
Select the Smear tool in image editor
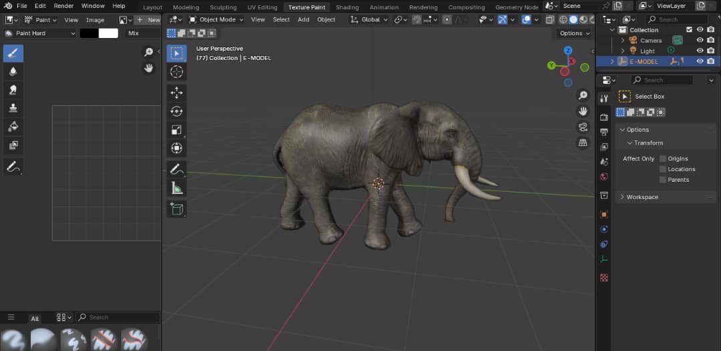[x=13, y=89]
